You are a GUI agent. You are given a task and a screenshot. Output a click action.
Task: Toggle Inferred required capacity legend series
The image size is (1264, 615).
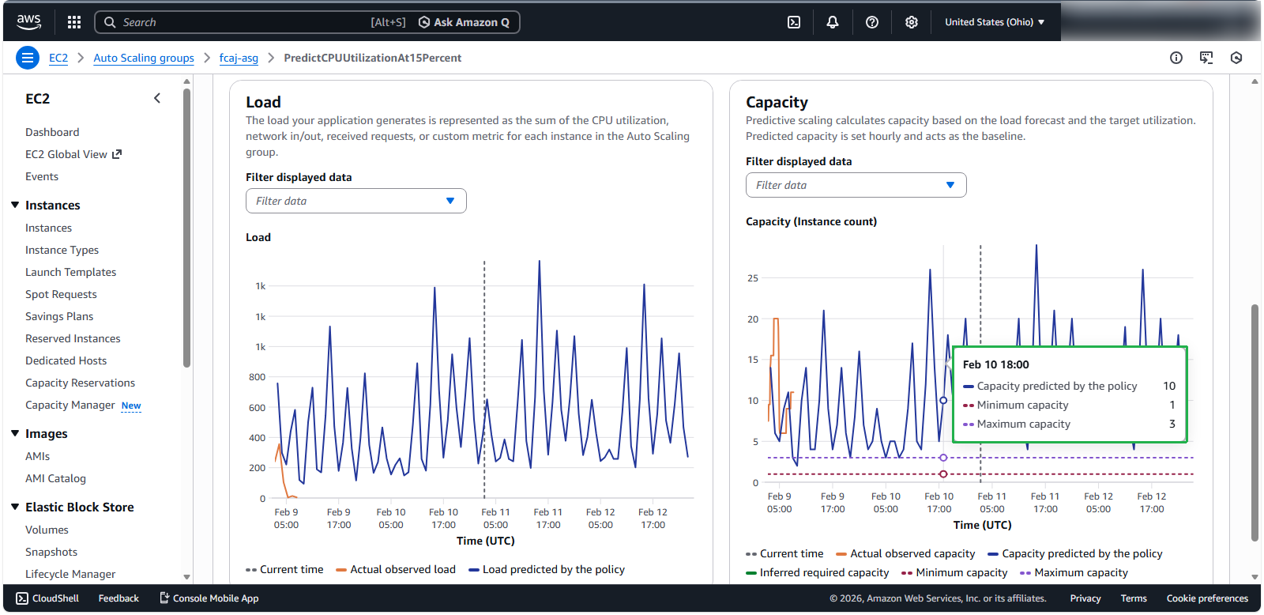[x=818, y=572]
